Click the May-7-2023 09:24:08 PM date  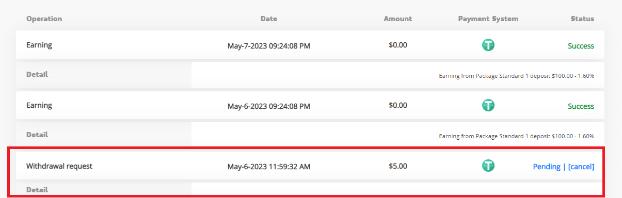[269, 46]
